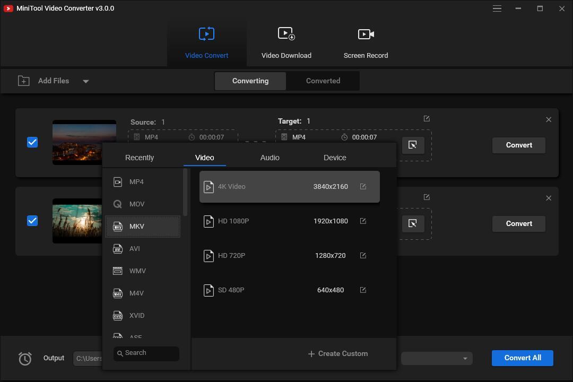Edit target settings of second file

pyautogui.click(x=427, y=197)
